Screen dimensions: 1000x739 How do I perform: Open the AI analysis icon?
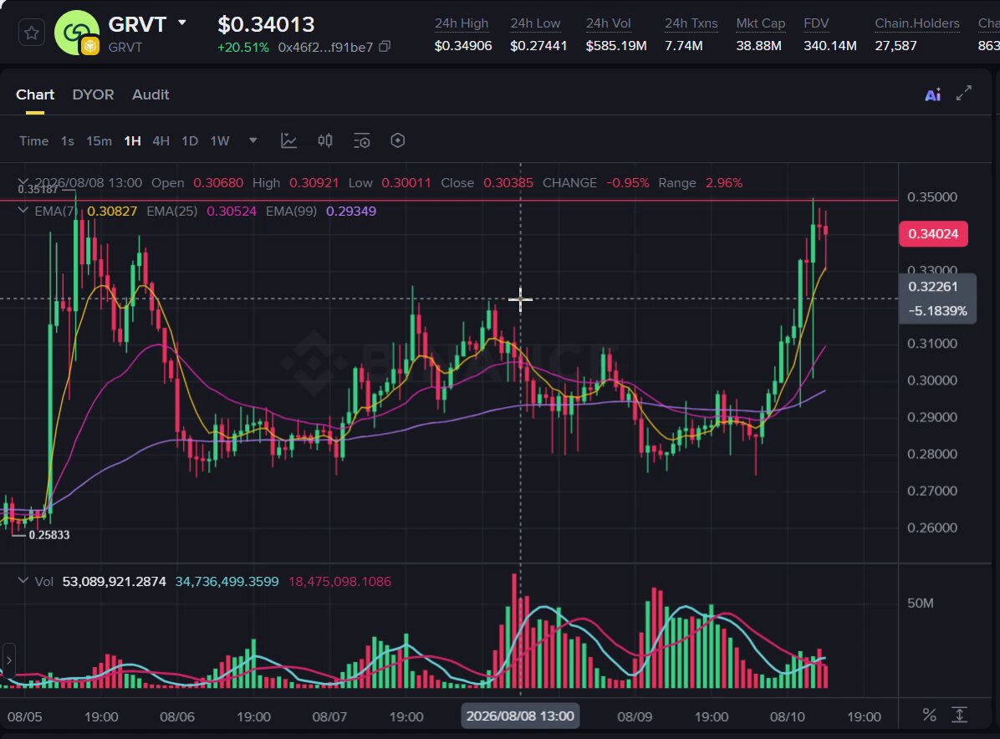(932, 95)
